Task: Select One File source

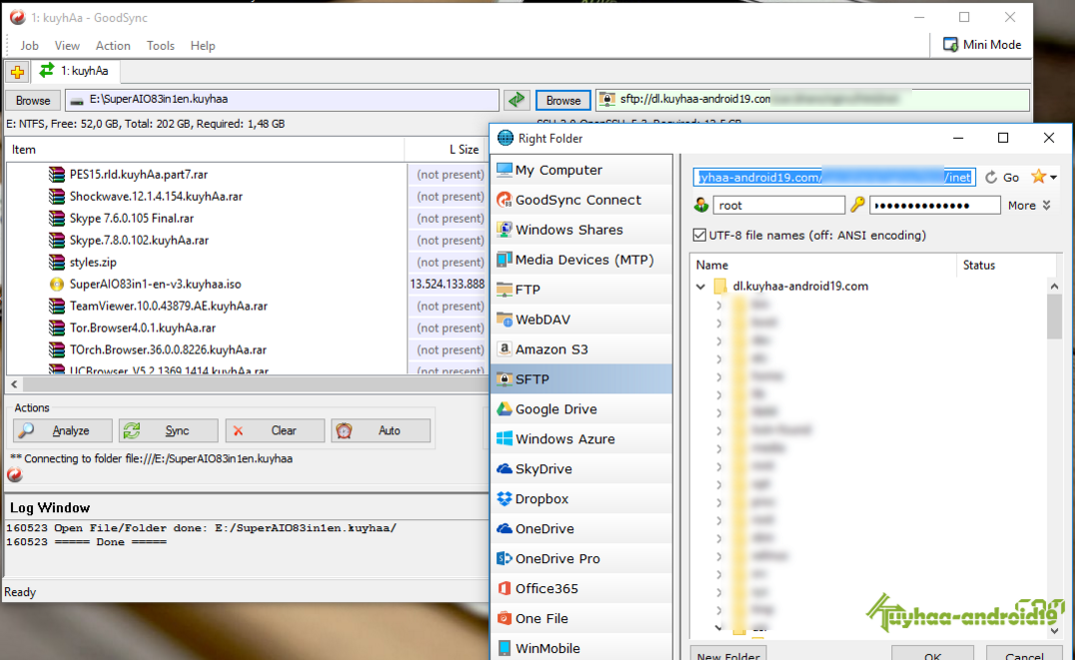Action: 582,618
